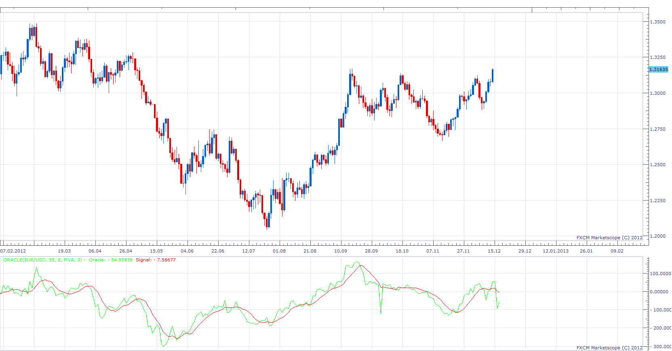Select the 100.0000 oscillator scale label
Image resolution: width=672 pixels, height=351 pixels.
(660, 274)
